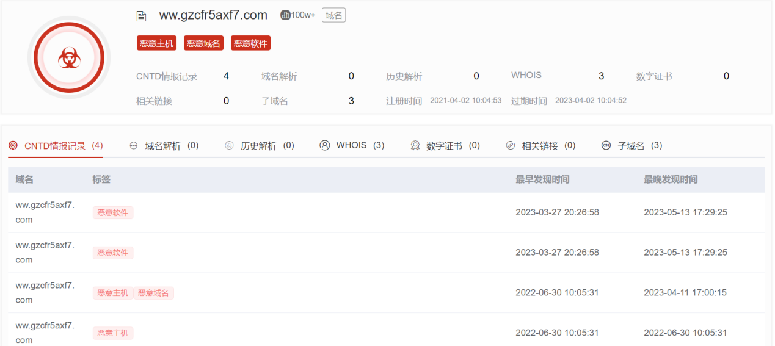Click the red biohazard threat icon
Screen dimensions: 775x346
68,58
